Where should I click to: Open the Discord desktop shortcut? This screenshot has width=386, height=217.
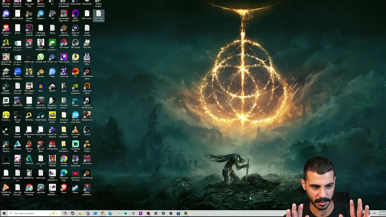click(x=6, y=15)
